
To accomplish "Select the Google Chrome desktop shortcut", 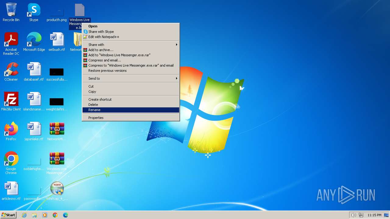I will pos(11,163).
